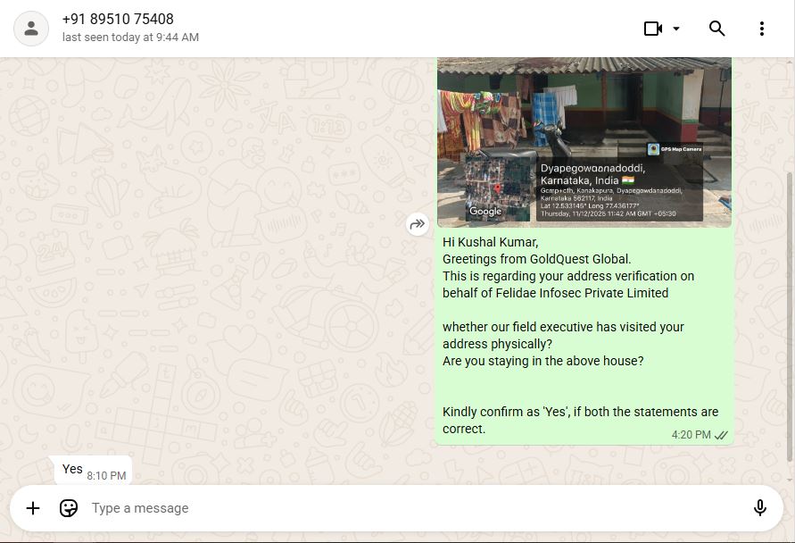Click the last seen today at 9:44 AM status
The image size is (795, 543).
coord(130,38)
